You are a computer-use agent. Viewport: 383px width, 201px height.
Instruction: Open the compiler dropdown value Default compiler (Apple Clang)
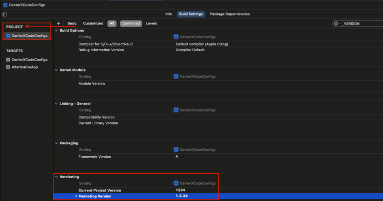[202, 44]
